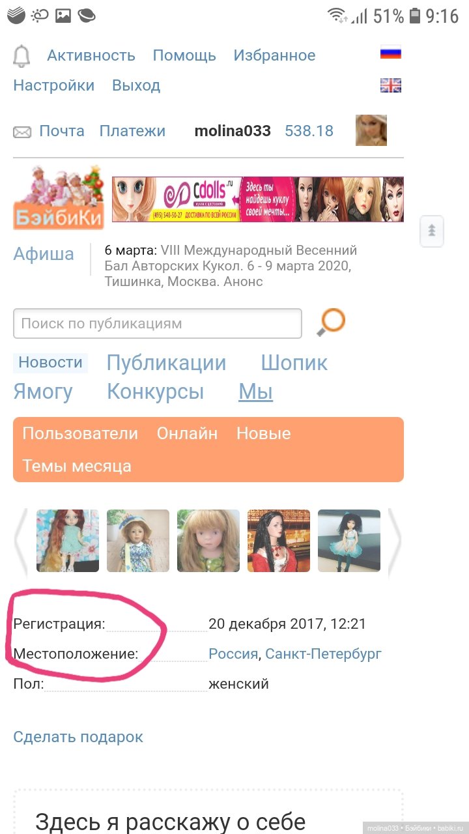Go to the Шопик section
469x834 pixels.
(x=294, y=363)
